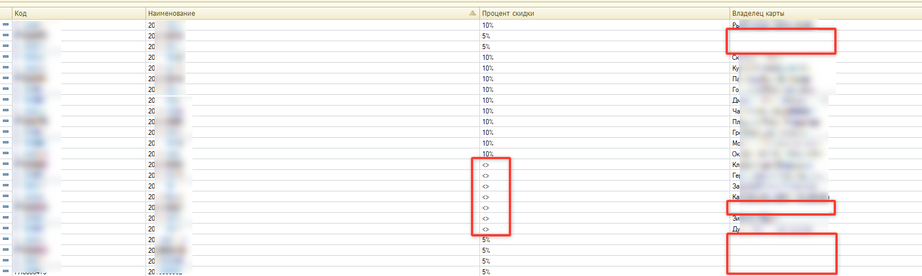The width and height of the screenshot is (922, 276).
Task: Select owner cell starting with Па
Action: (x=826, y=79)
